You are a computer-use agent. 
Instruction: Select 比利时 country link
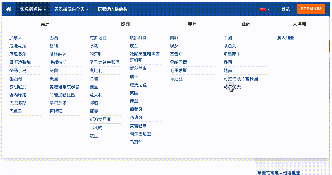(x=96, y=128)
